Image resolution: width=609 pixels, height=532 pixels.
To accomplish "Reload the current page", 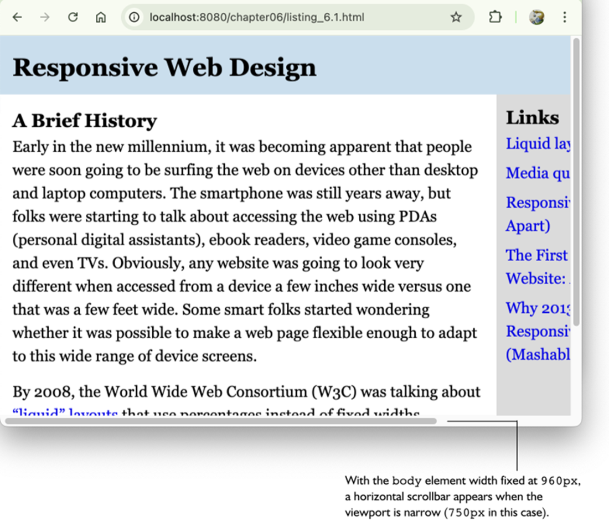I will point(73,17).
